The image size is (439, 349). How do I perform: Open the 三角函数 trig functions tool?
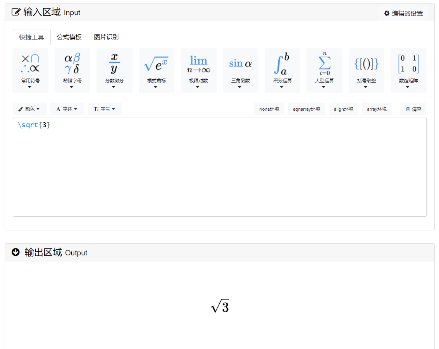click(x=241, y=70)
